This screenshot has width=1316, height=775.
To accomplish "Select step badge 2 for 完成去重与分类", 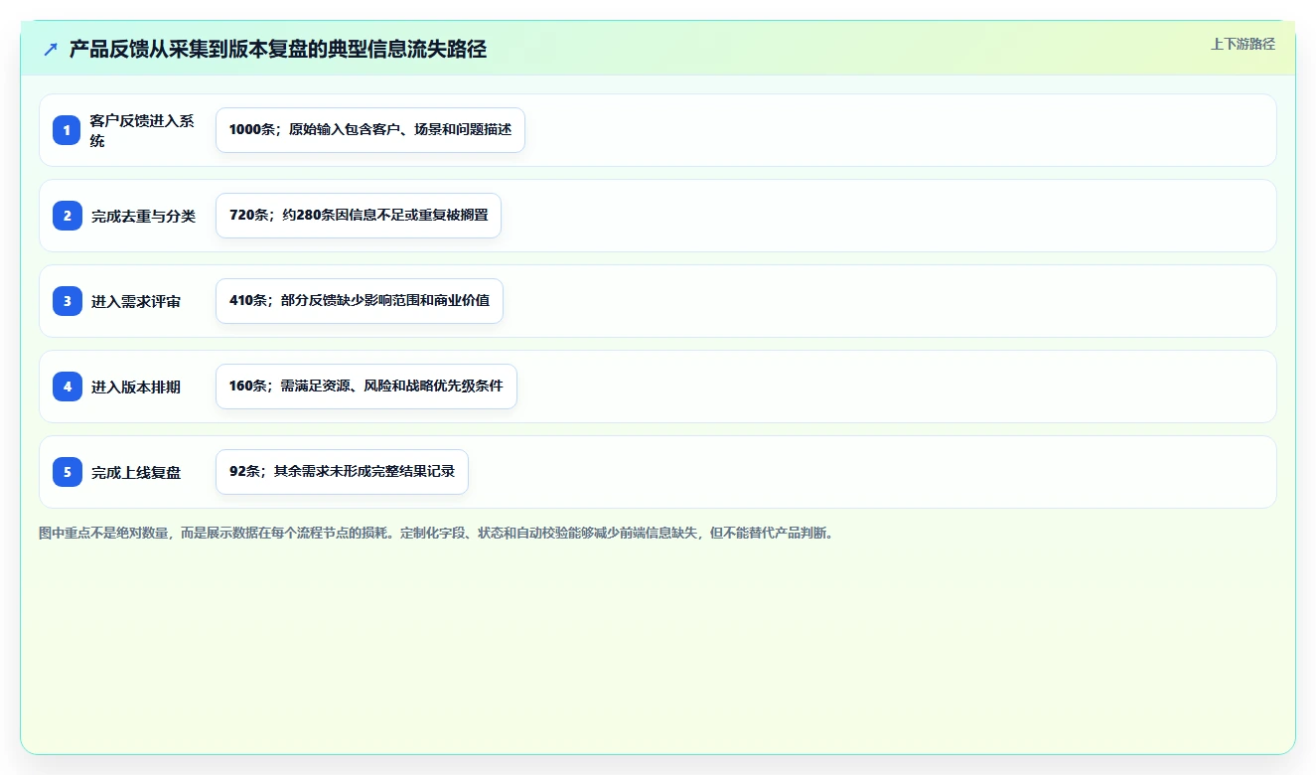I will point(67,216).
